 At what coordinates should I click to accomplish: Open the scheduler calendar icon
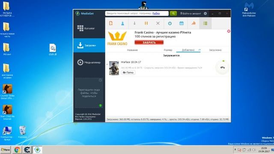point(182,23)
